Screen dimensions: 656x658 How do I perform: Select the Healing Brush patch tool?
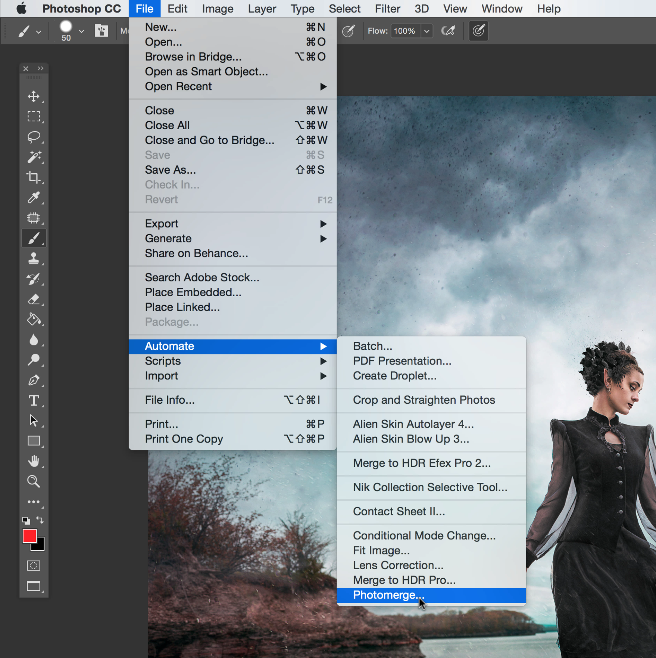[x=34, y=217]
